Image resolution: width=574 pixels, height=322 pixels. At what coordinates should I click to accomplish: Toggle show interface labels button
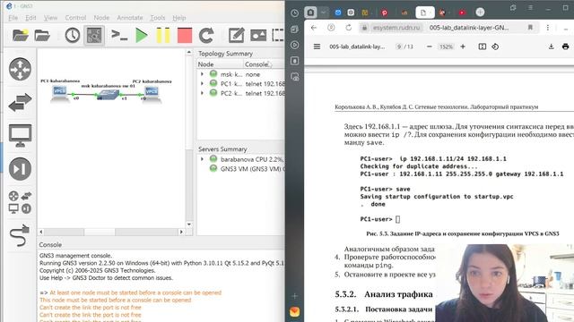coord(94,36)
